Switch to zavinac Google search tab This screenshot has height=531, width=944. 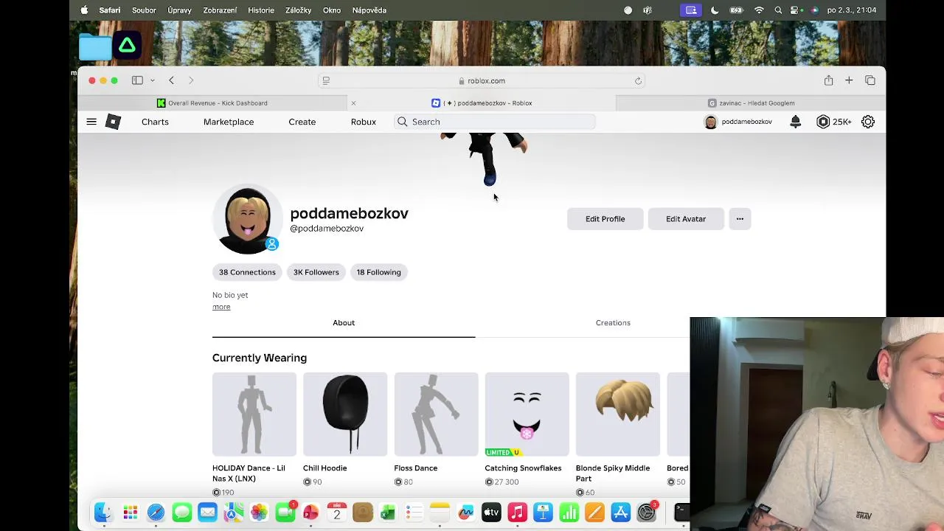(x=751, y=103)
